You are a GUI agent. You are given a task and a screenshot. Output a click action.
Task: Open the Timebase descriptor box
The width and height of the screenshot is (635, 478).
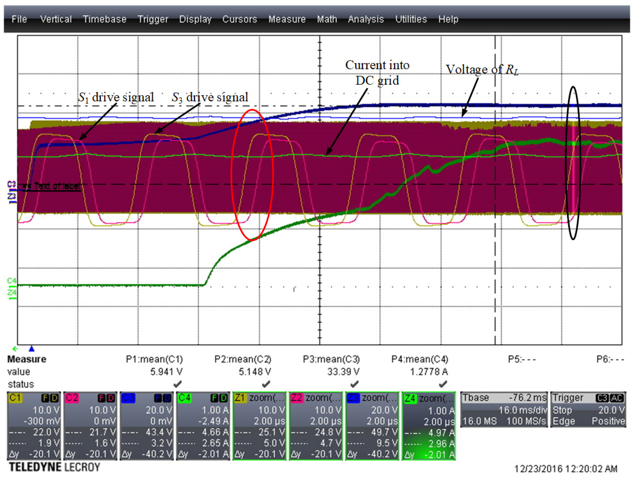coord(504,410)
